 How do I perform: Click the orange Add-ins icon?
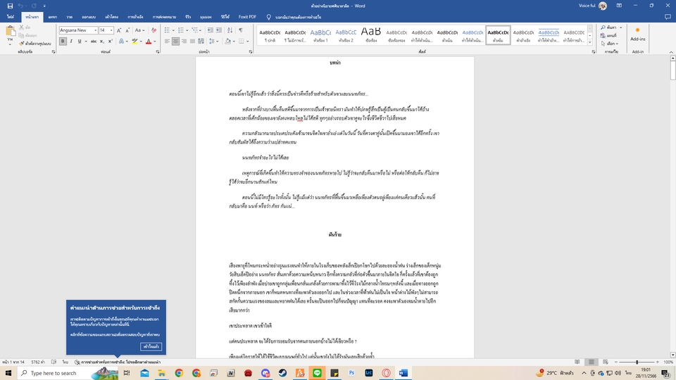click(638, 30)
